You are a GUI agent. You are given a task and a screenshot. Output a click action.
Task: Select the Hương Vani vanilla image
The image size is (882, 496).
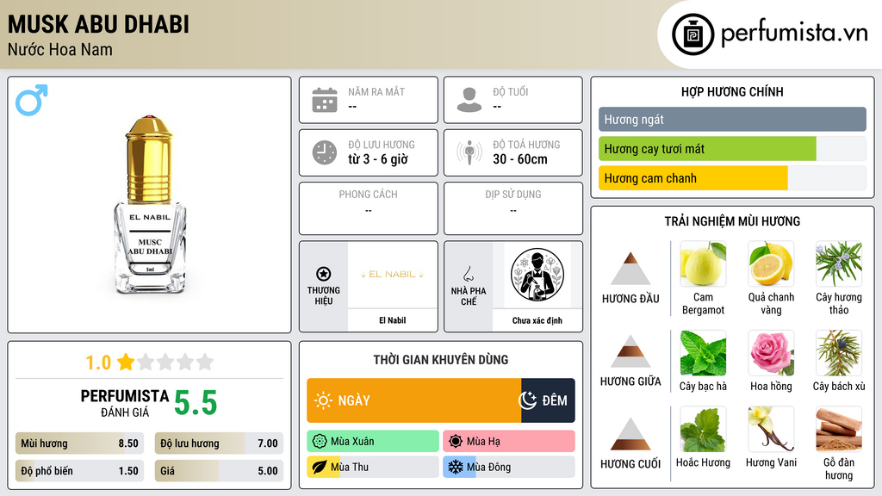(x=771, y=429)
